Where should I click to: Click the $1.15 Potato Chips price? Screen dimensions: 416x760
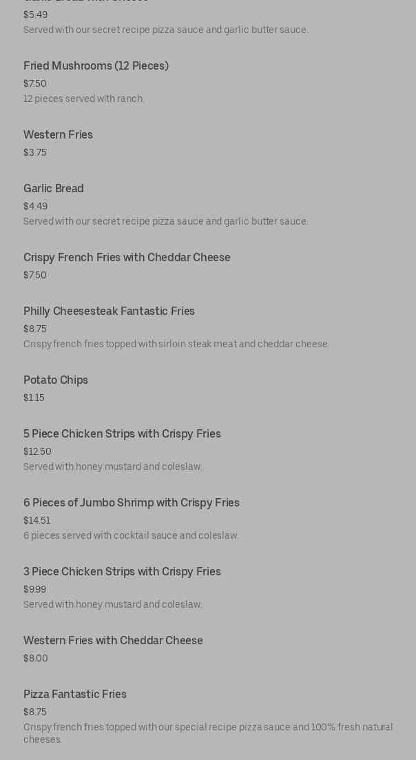pyautogui.click(x=34, y=398)
